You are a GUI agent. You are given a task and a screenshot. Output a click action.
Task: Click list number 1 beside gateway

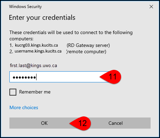click(x=11, y=45)
